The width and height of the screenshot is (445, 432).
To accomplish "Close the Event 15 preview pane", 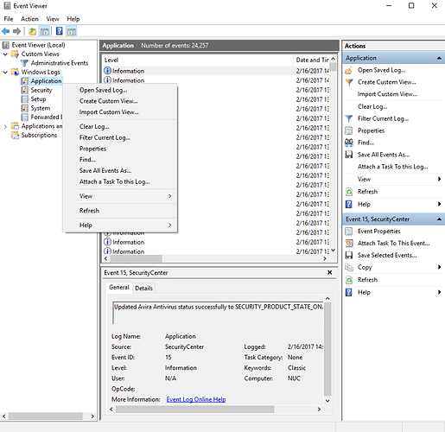I will [x=330, y=272].
